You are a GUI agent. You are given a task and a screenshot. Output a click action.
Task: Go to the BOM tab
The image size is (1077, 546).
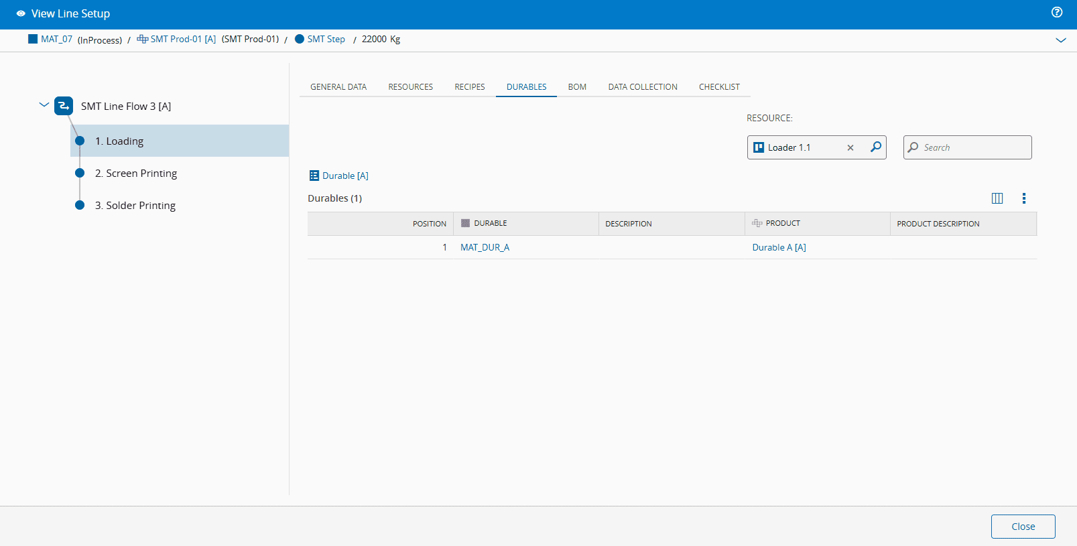coord(577,87)
